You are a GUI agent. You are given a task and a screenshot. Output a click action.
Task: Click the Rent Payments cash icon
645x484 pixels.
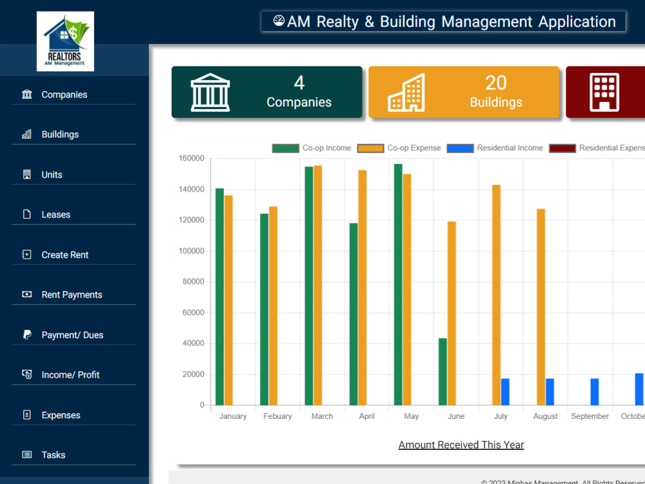click(26, 295)
